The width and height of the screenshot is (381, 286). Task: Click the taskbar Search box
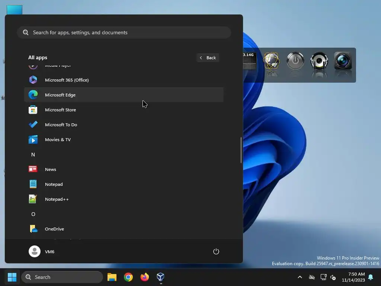[x=62, y=277]
